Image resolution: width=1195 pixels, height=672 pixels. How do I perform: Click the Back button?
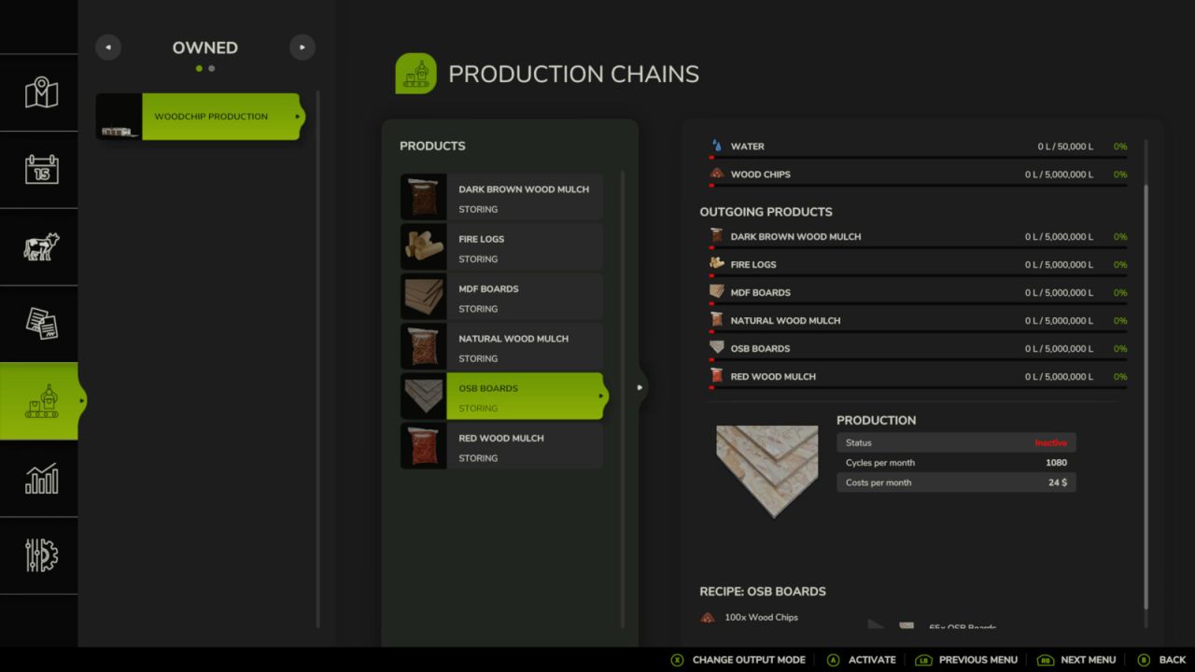[1161, 660]
